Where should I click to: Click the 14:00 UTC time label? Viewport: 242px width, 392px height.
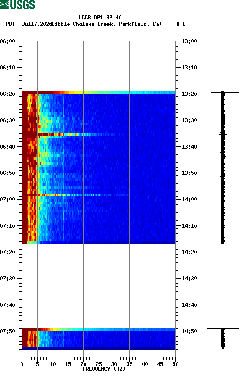click(x=189, y=199)
